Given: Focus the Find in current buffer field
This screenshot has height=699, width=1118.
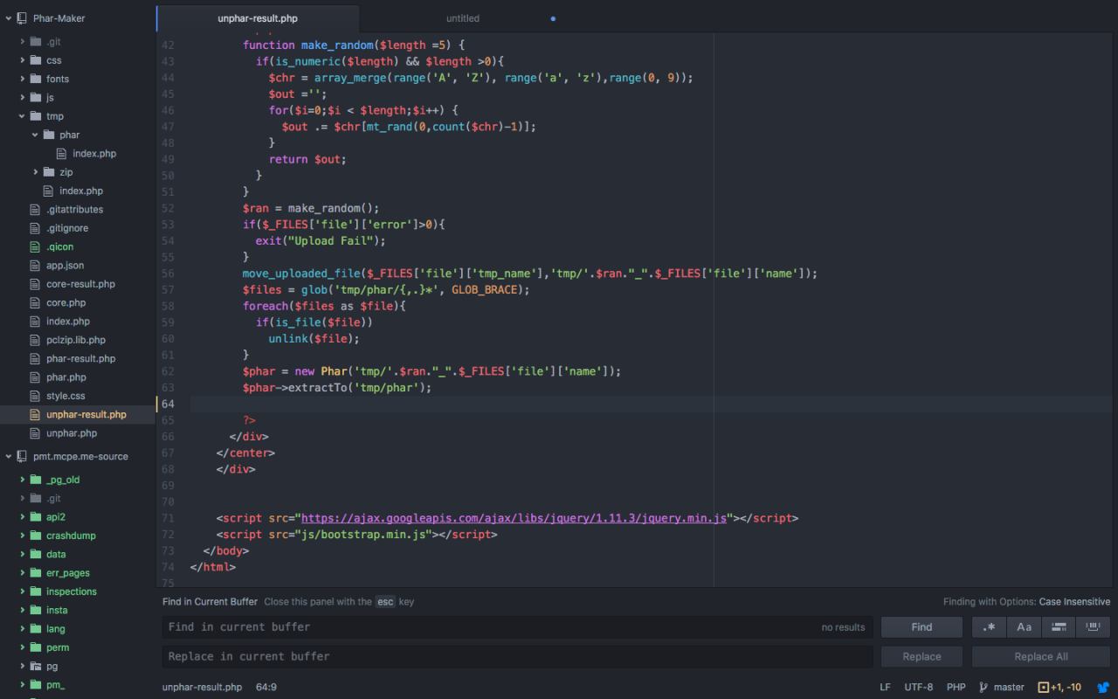Looking at the screenshot, I should click(517, 627).
